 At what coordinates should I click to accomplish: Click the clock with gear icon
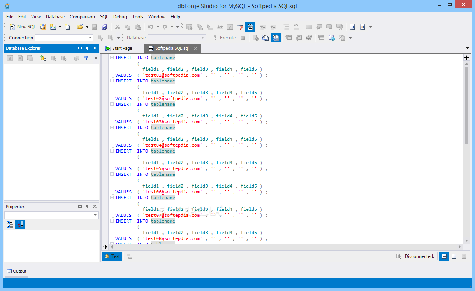pos(331,38)
